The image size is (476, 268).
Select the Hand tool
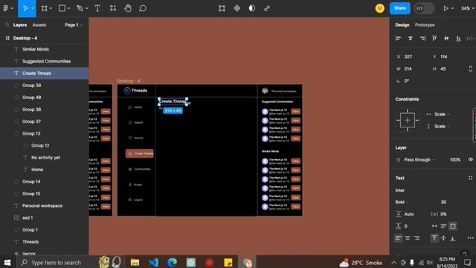click(x=128, y=8)
